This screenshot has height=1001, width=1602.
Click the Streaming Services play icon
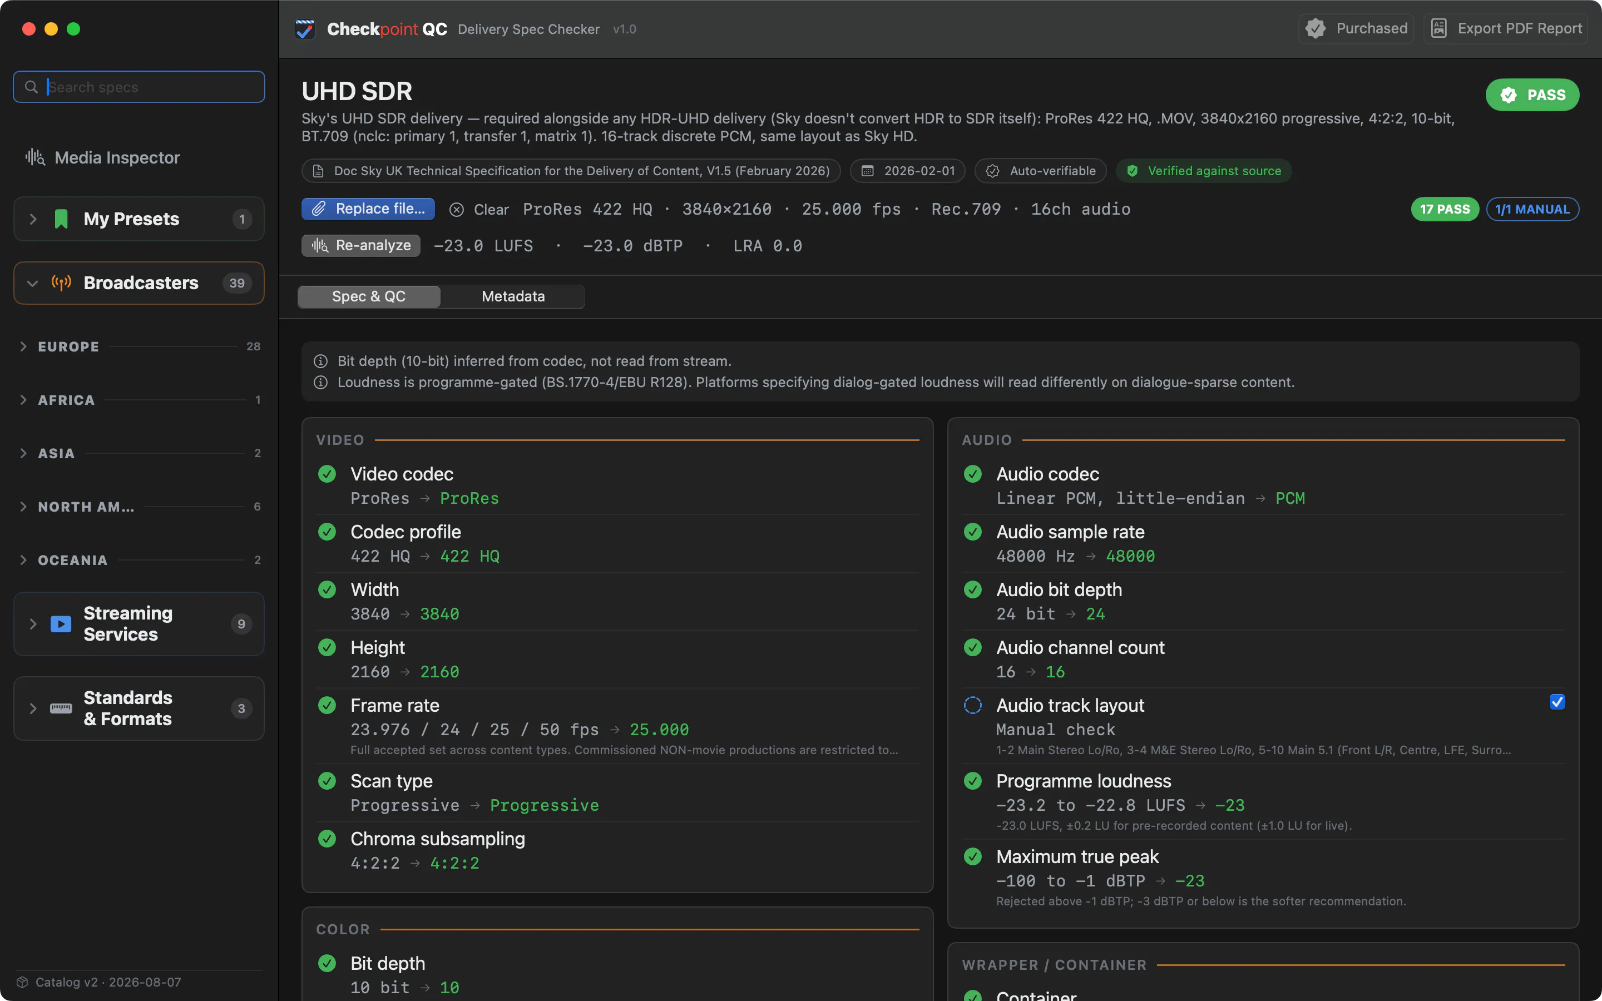tap(61, 623)
